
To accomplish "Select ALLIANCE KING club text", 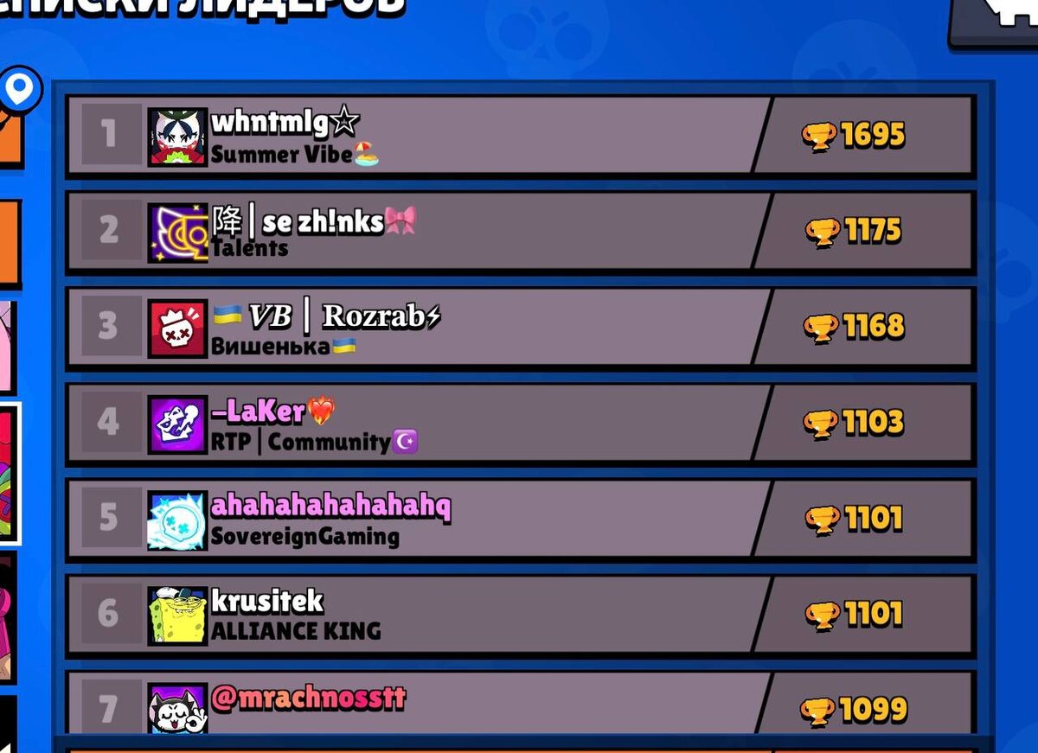I will pyautogui.click(x=296, y=631).
